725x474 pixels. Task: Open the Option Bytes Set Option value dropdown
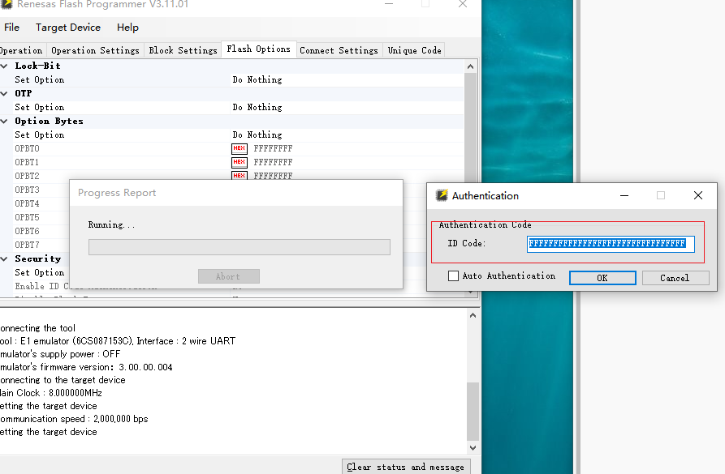[347, 135]
